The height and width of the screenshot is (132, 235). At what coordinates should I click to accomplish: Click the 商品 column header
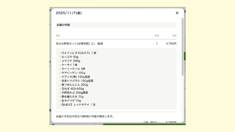click(58, 36)
